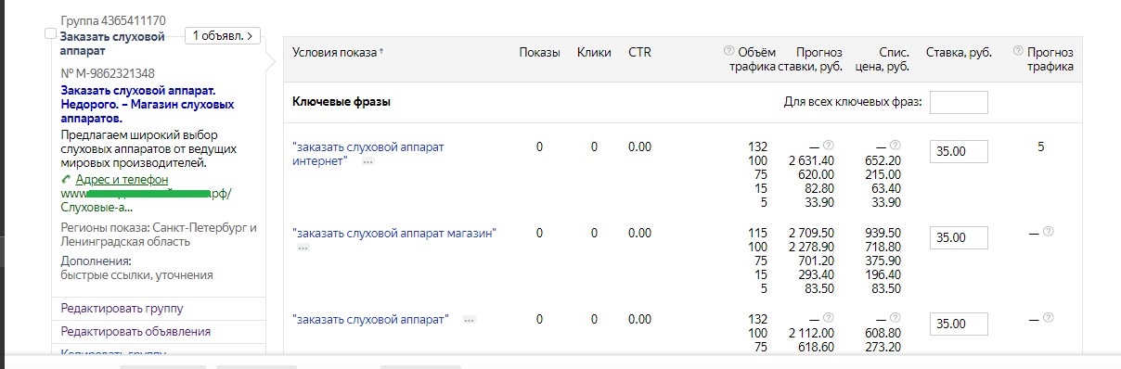1121x369 pixels.
Task: Click the keyword "заказать слуховой аппарат магазин"
Action: click(x=394, y=233)
